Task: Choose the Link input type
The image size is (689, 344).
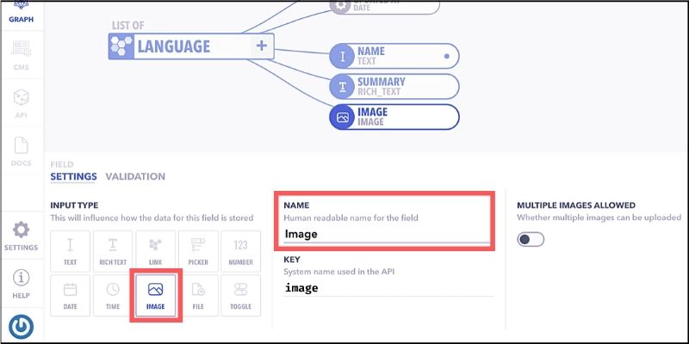Action: click(x=156, y=251)
